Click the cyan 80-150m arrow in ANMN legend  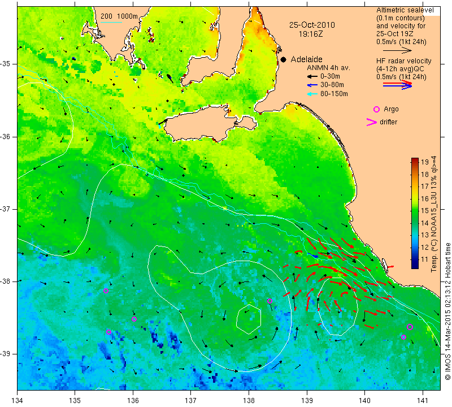pos(312,94)
